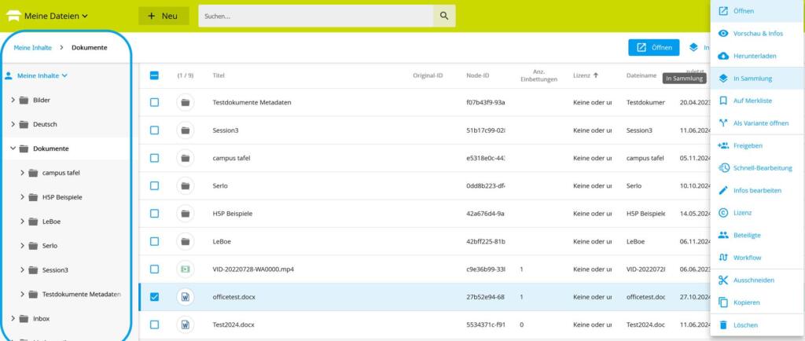
Task: Click the copy icon for Kopieren
Action: [x=723, y=302]
